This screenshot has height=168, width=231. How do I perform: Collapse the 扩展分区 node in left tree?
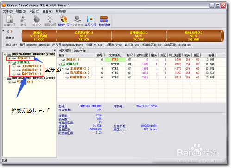[10, 62]
